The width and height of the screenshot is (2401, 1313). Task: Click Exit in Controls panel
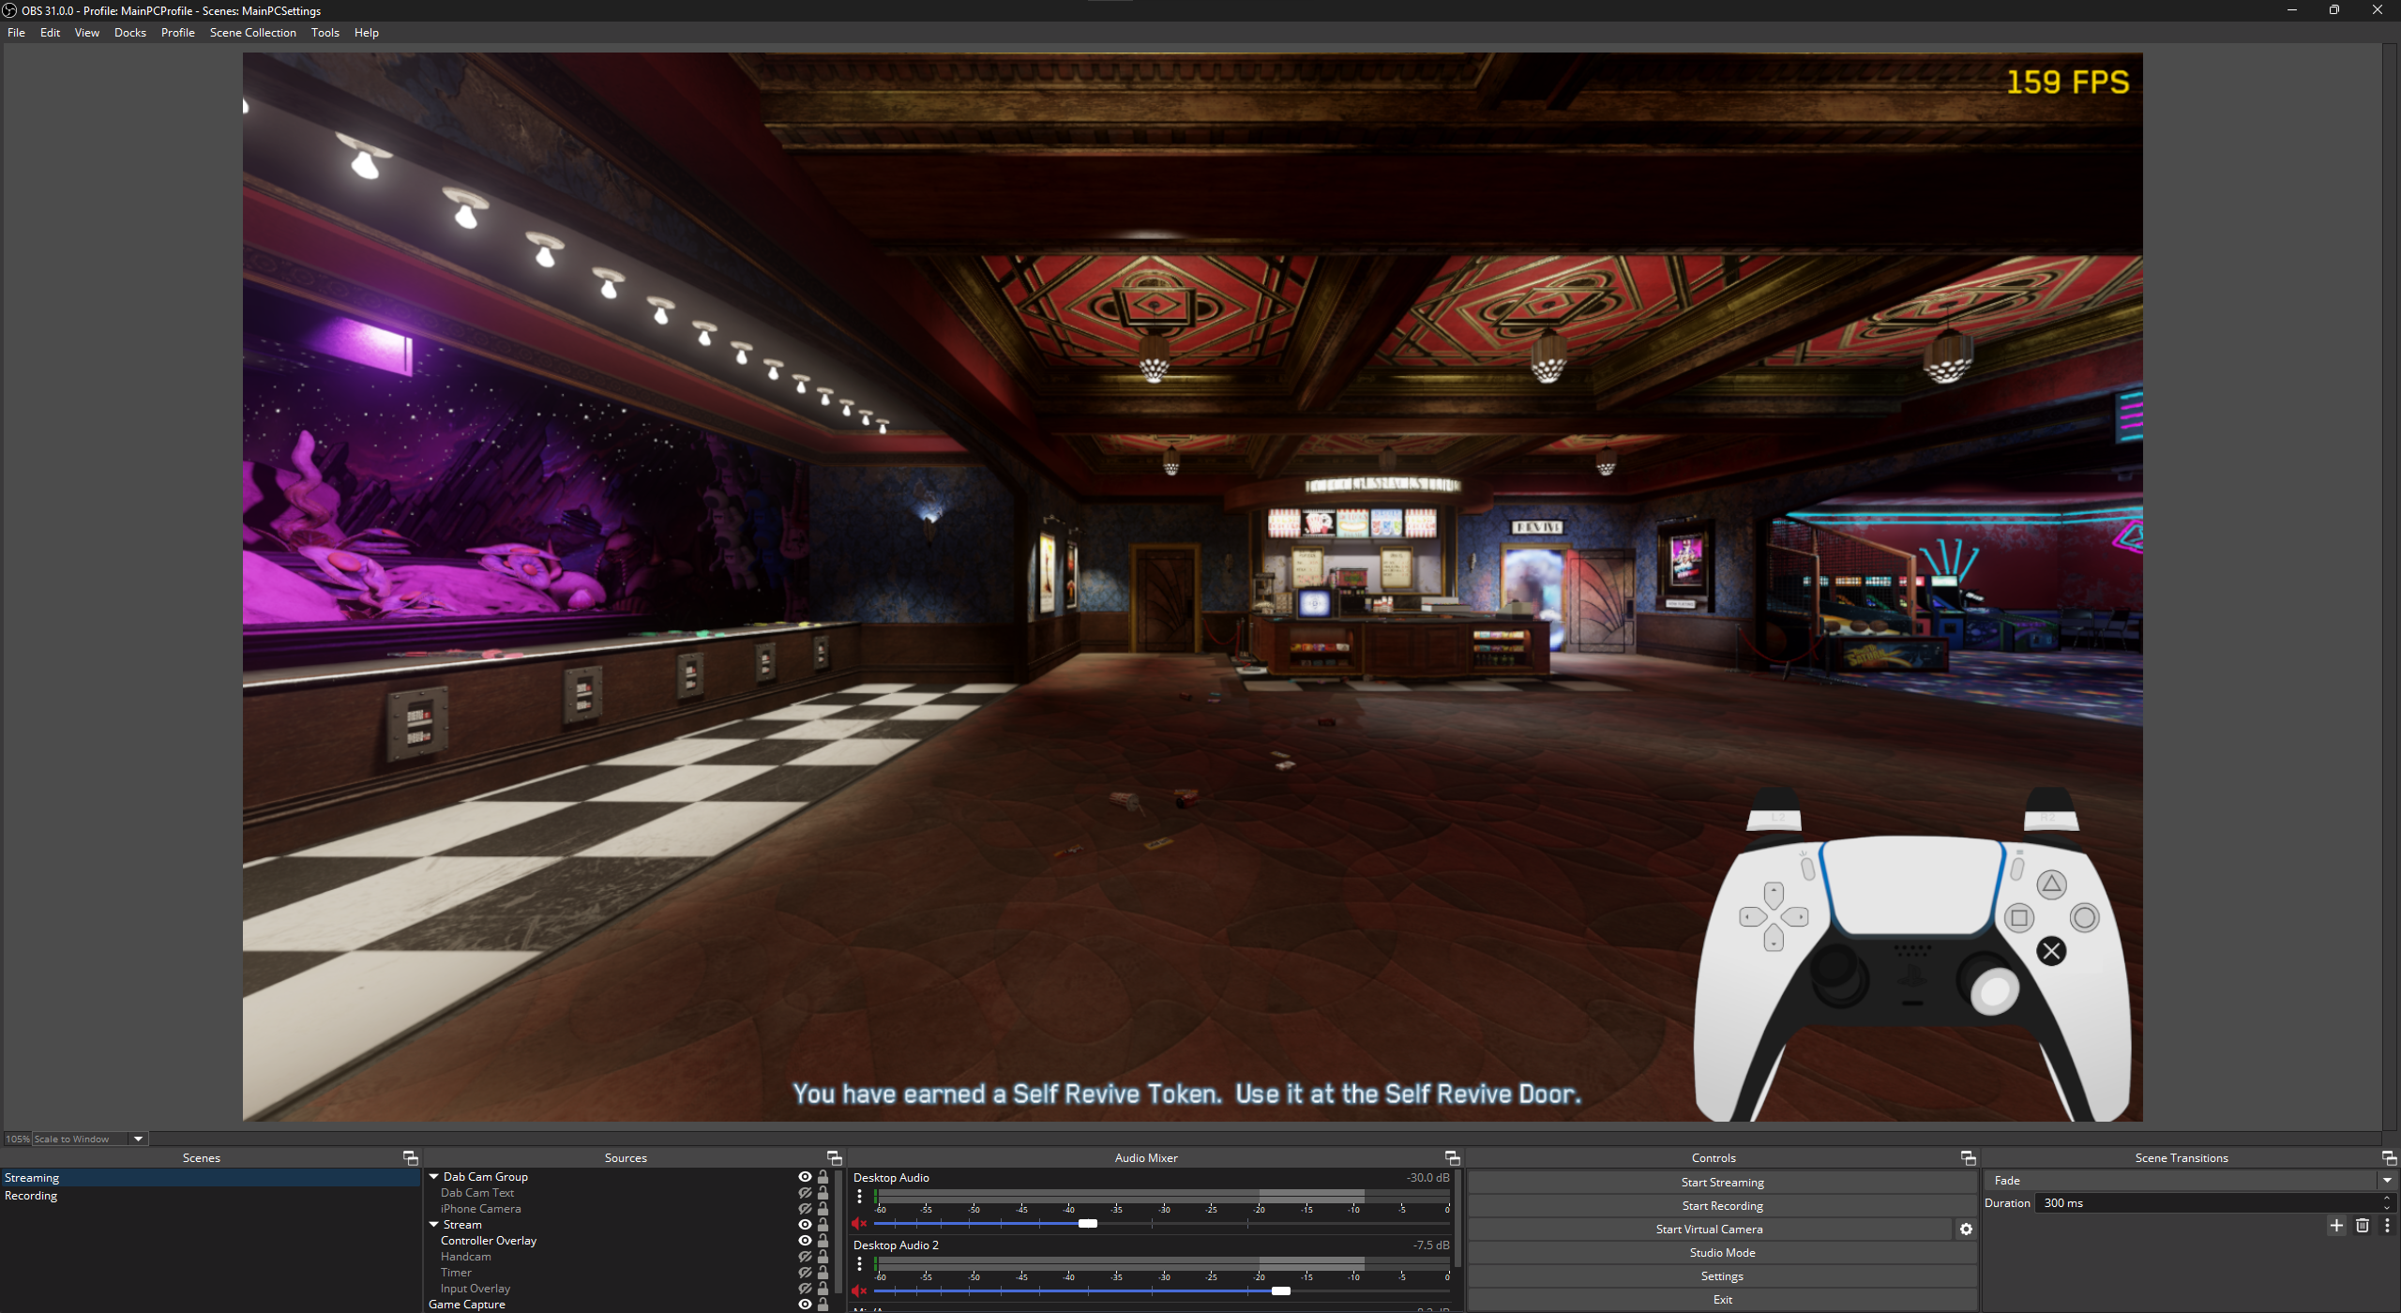tap(1722, 1300)
